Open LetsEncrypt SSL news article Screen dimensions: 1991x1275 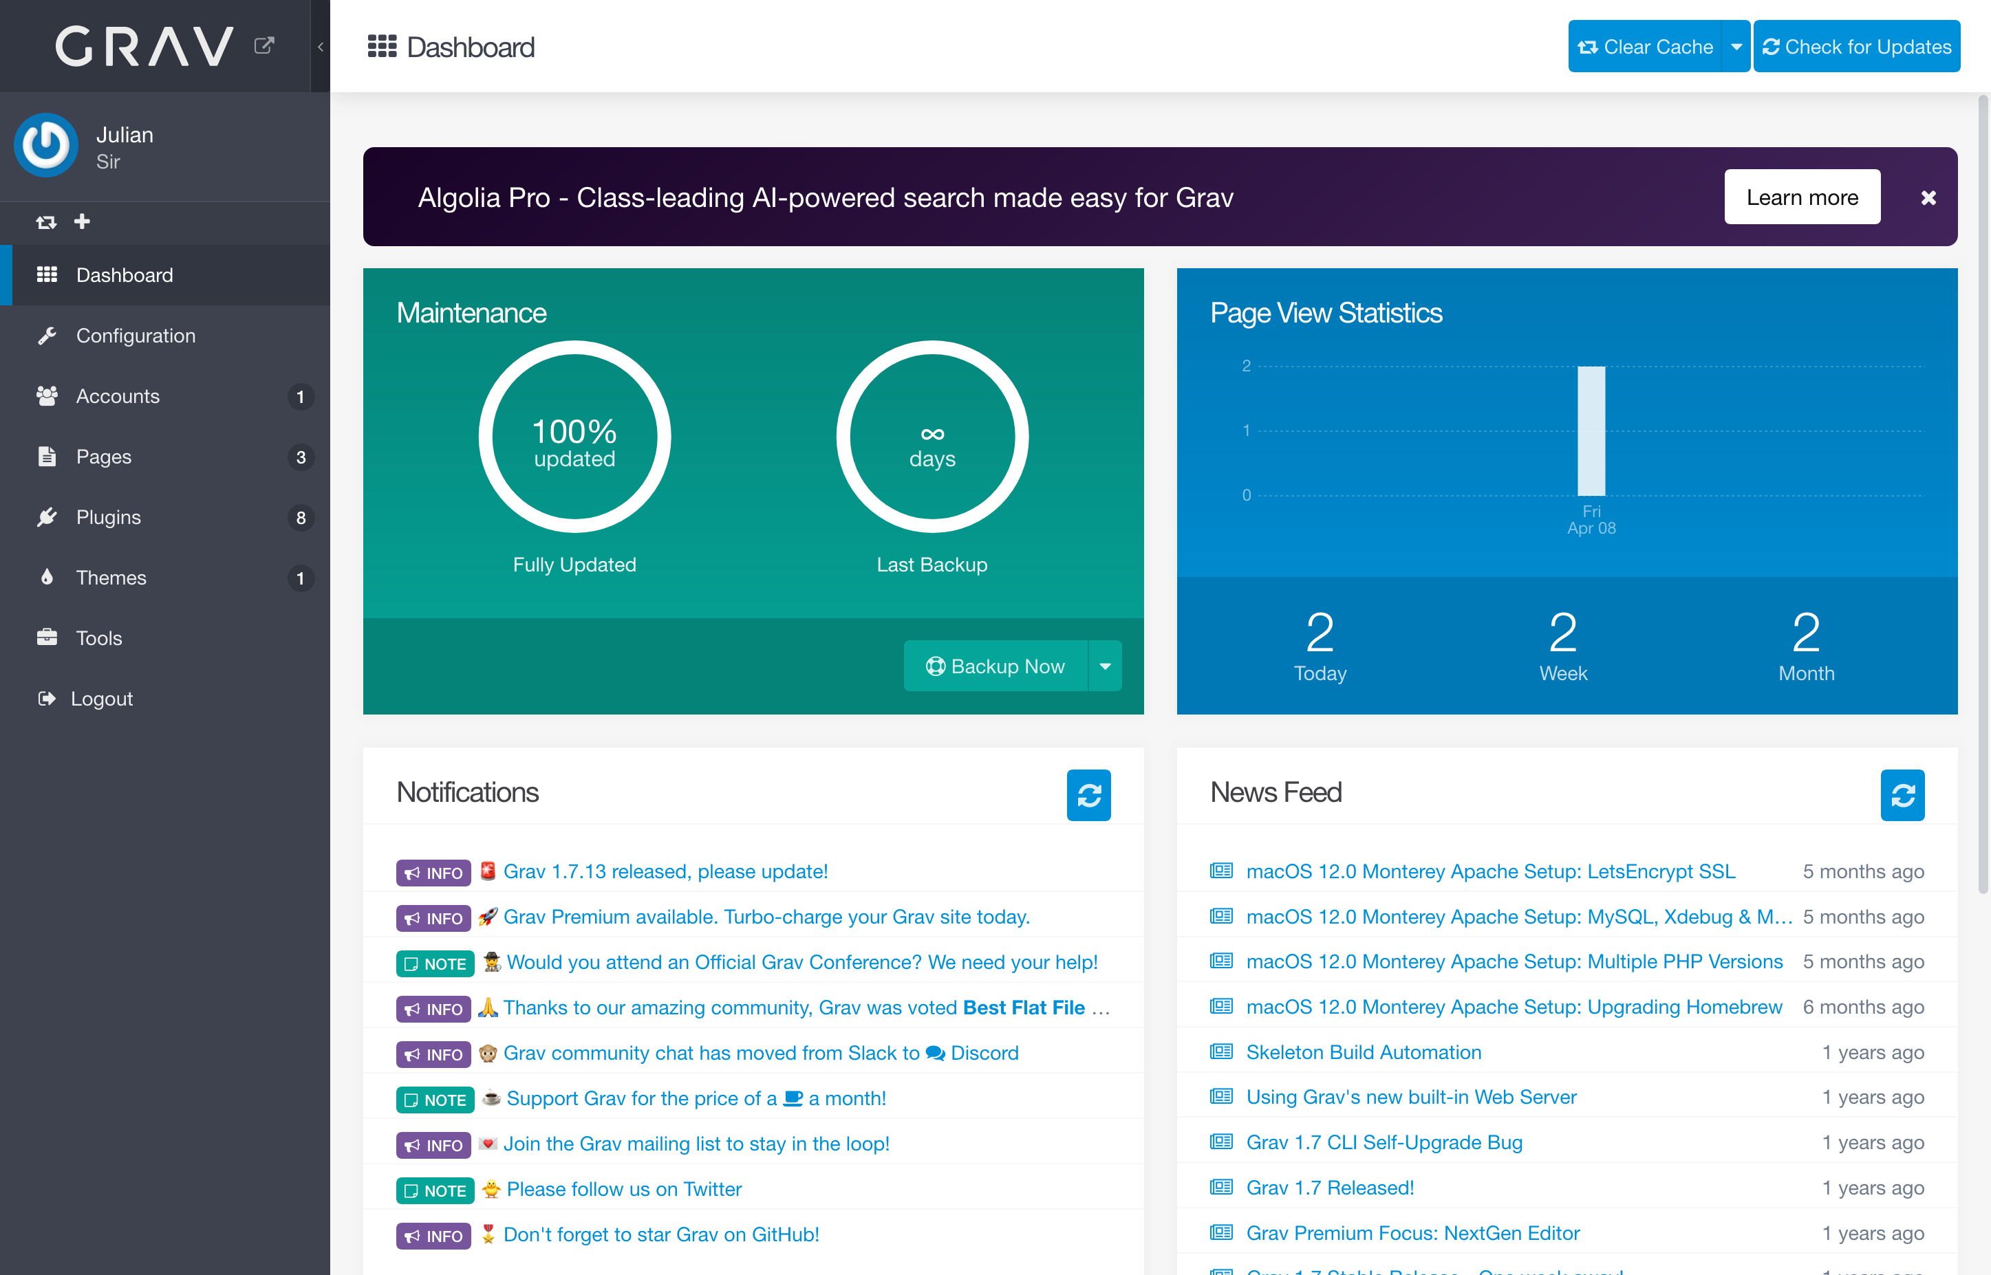1490,871
